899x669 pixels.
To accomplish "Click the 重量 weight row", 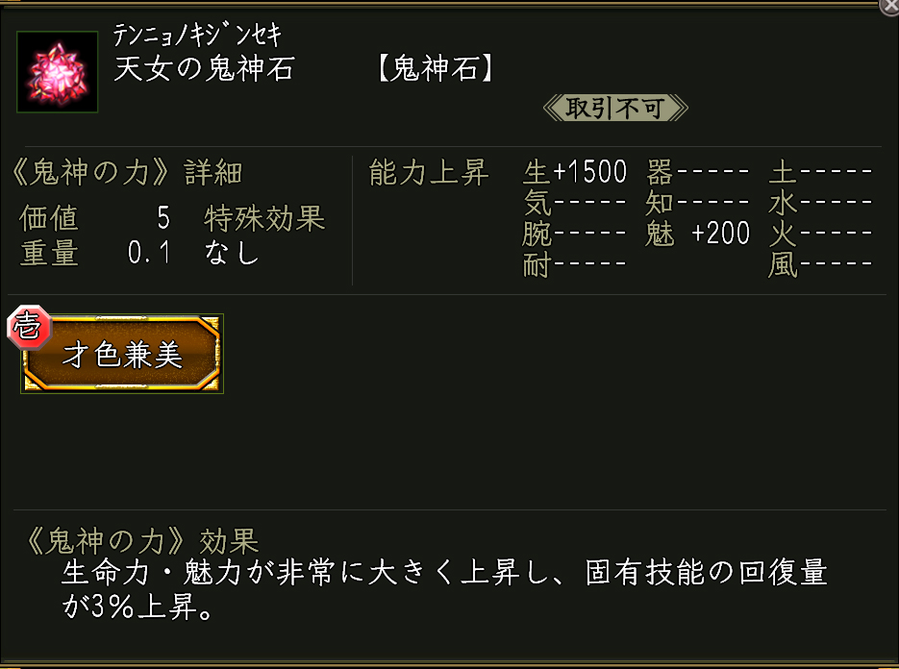I will coord(95,253).
